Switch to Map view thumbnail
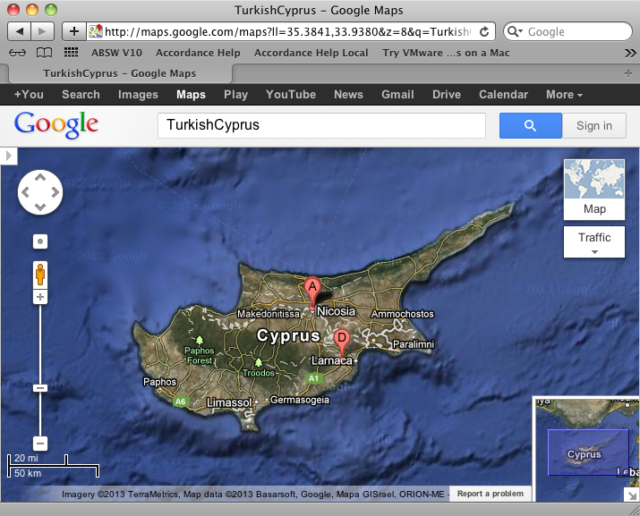The width and height of the screenshot is (640, 516). tap(593, 190)
